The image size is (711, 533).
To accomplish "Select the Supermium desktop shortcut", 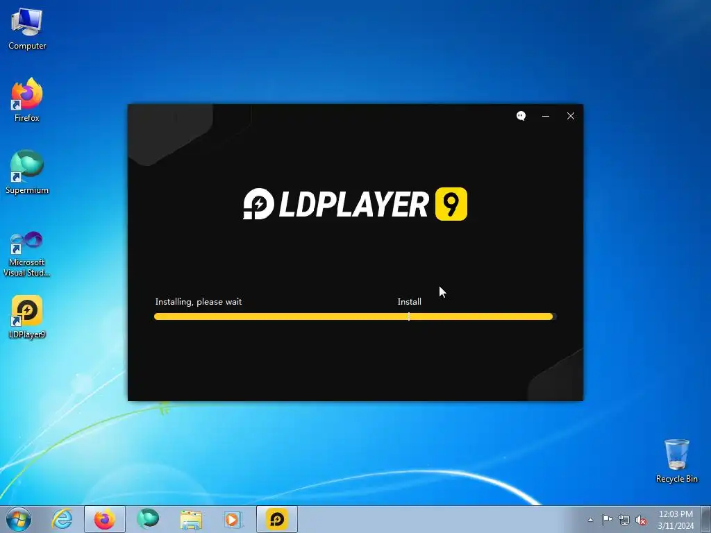I will [27, 172].
